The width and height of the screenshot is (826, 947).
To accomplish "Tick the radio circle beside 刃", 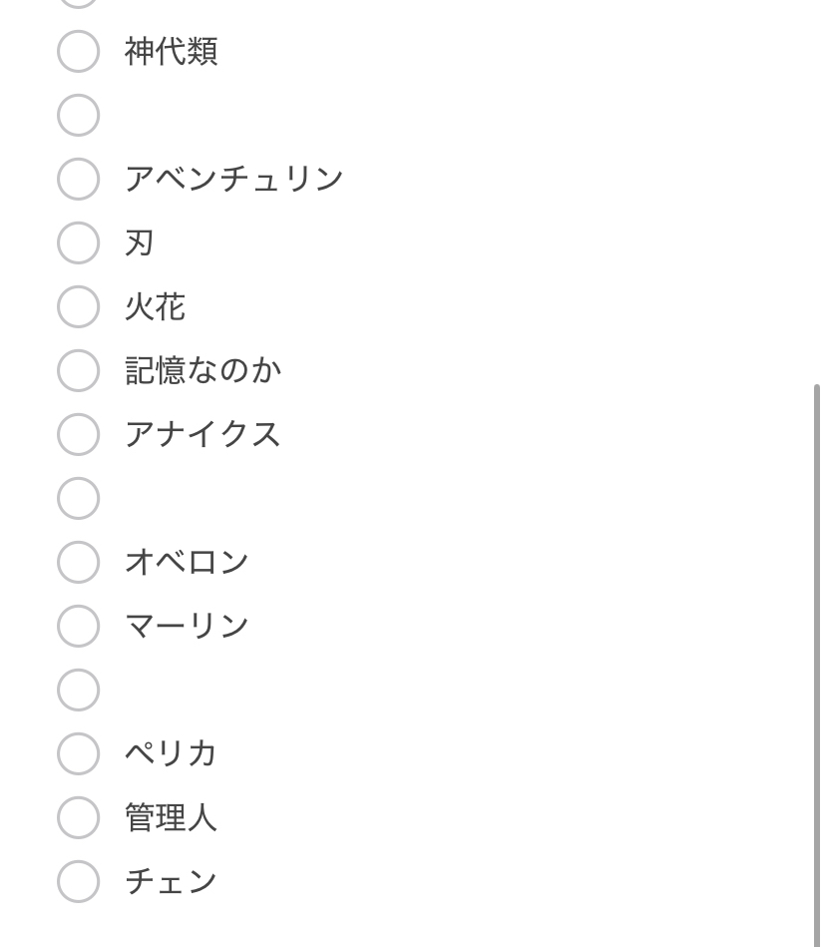I will 78,243.
